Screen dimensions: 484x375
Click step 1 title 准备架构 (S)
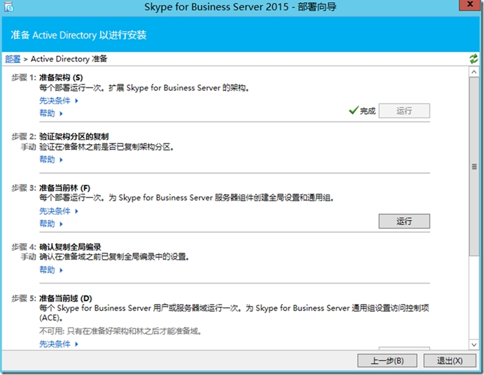pyautogui.click(x=61, y=78)
